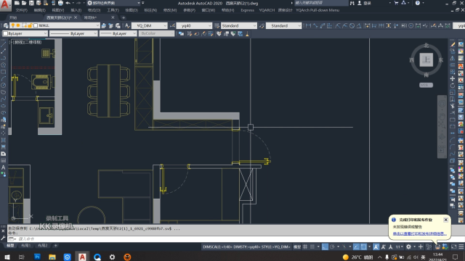Toggle the WALL layer freeze sun icon
465x261 pixels.
tap(18, 26)
